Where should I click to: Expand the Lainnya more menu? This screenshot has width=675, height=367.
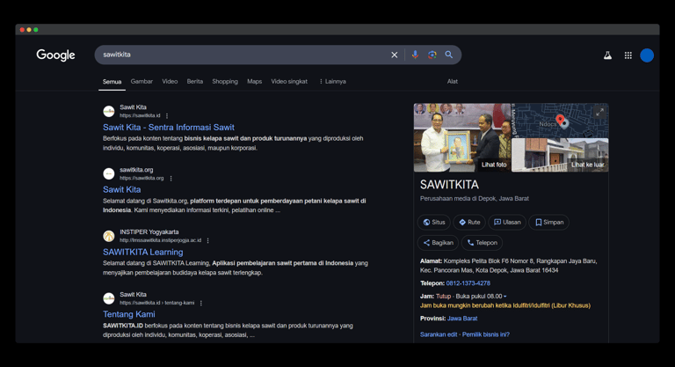pos(333,81)
